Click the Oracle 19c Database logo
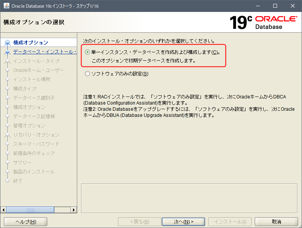Image resolution: width=302 pixels, height=228 pixels. 263,22
